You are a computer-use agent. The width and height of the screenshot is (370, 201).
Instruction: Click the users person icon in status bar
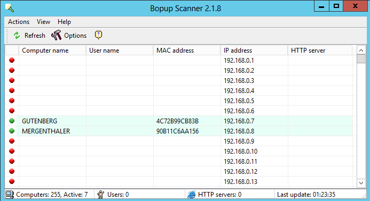[x=100, y=195]
